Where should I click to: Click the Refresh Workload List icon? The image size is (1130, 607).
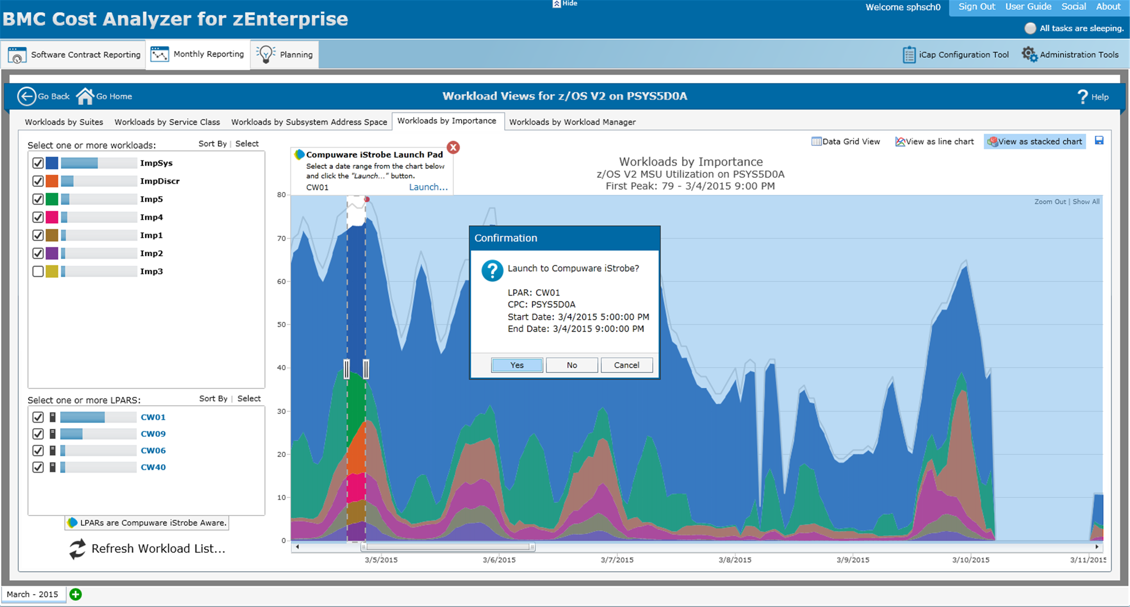click(77, 549)
